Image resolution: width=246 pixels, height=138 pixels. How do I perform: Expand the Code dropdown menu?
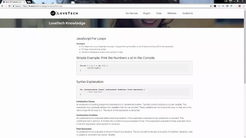159,13
